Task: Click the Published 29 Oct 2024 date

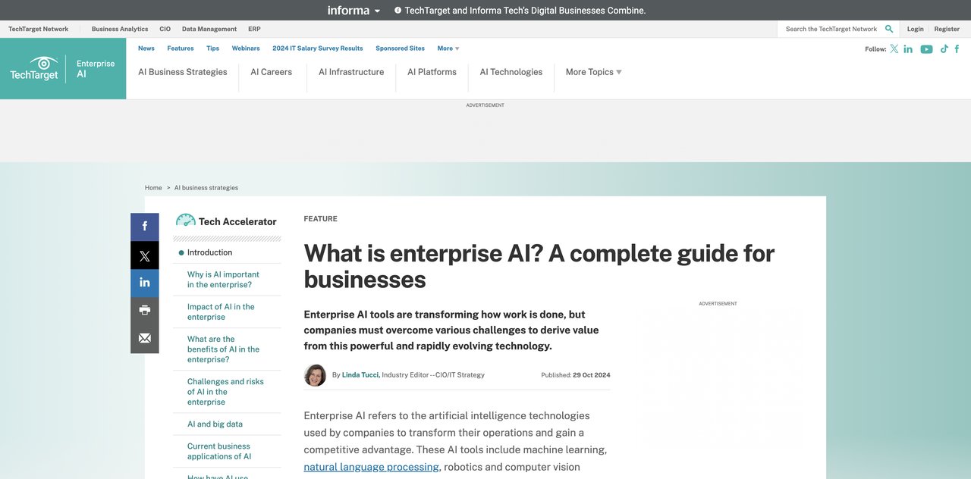Action: (x=576, y=375)
